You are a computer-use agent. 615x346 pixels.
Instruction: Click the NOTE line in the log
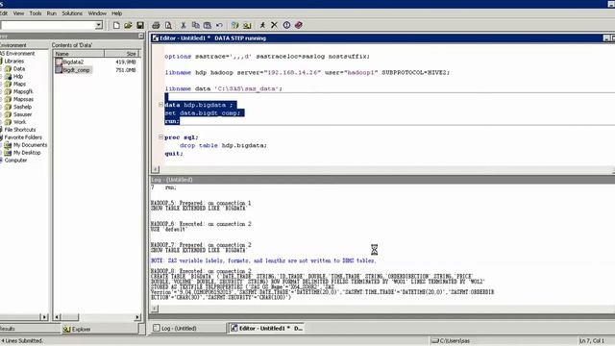(x=263, y=260)
